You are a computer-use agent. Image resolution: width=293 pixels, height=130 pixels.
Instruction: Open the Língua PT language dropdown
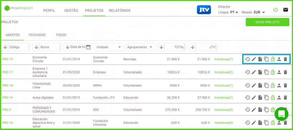pyautogui.click(x=234, y=12)
